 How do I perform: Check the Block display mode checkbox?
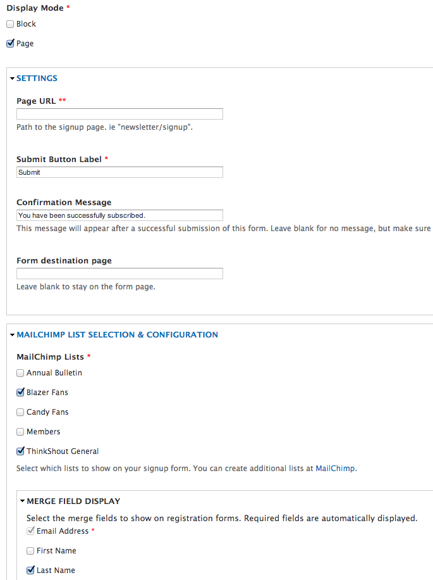click(x=10, y=24)
